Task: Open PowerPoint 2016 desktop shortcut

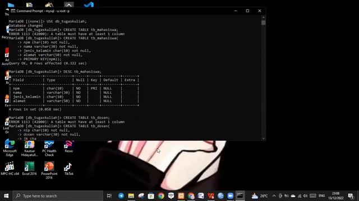Action: point(49,170)
